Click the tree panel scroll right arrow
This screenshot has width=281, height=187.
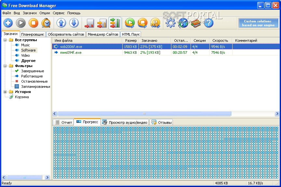pyautogui.click(x=47, y=177)
